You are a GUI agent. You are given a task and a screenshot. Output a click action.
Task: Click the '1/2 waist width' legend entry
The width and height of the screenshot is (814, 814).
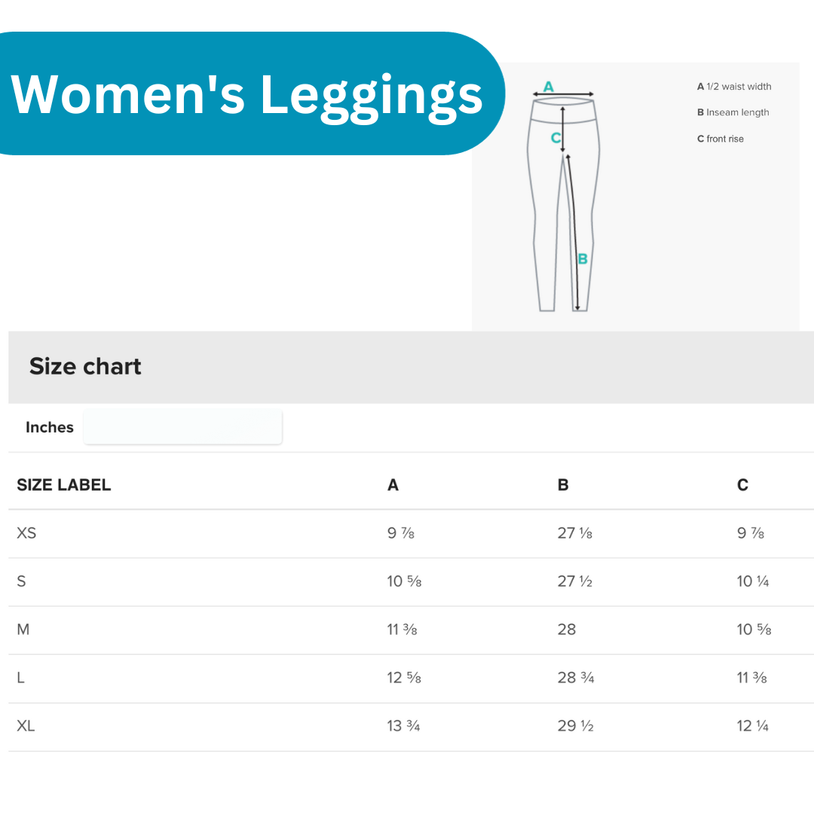coord(734,87)
